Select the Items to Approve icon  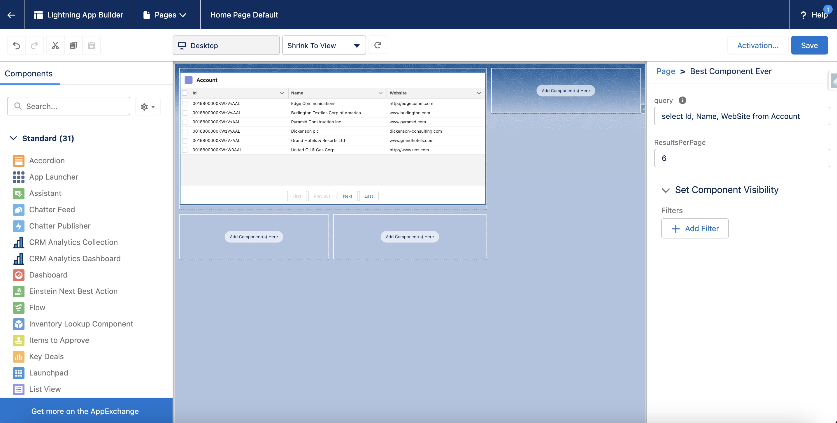(x=19, y=340)
